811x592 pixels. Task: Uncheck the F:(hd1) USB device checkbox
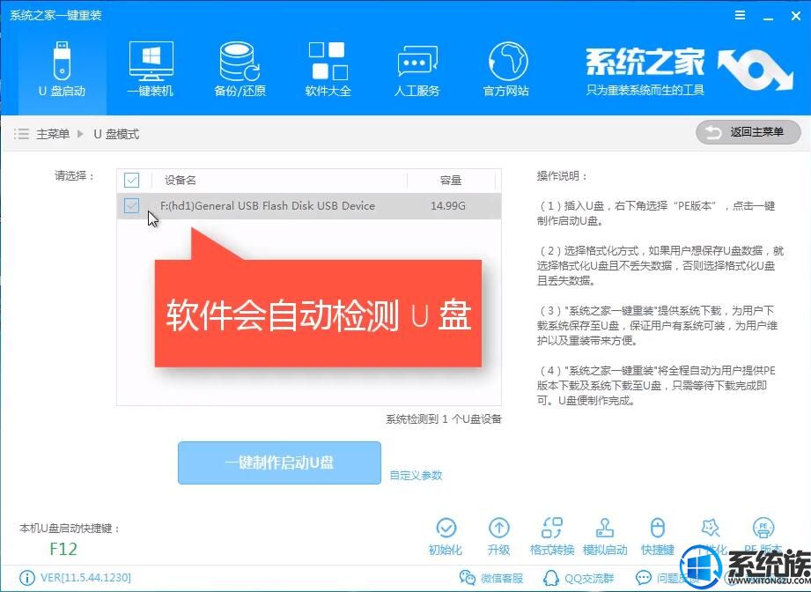pos(132,205)
